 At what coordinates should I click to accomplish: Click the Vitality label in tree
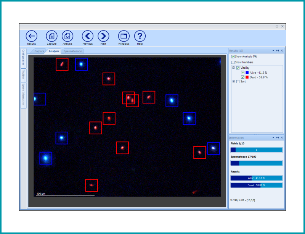click(245, 68)
